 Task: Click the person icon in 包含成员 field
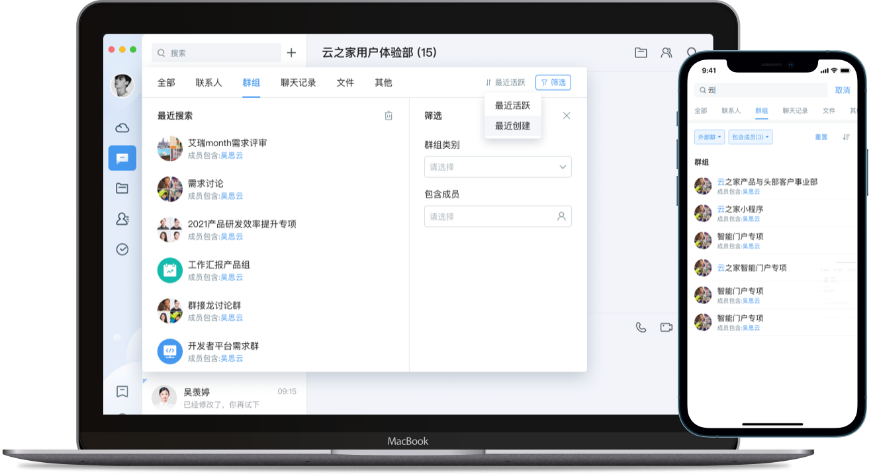coord(561,216)
